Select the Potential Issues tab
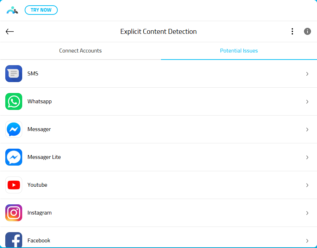The height and width of the screenshot is (248, 317). 239,51
